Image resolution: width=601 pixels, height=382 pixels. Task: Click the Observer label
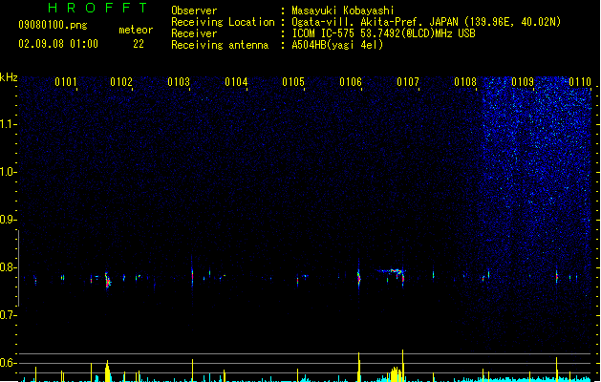click(194, 11)
